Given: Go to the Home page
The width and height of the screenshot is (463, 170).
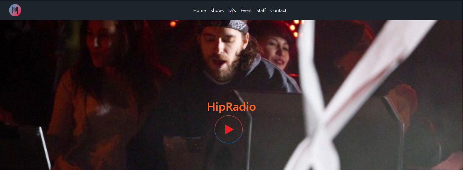Looking at the screenshot, I should [199, 11].
